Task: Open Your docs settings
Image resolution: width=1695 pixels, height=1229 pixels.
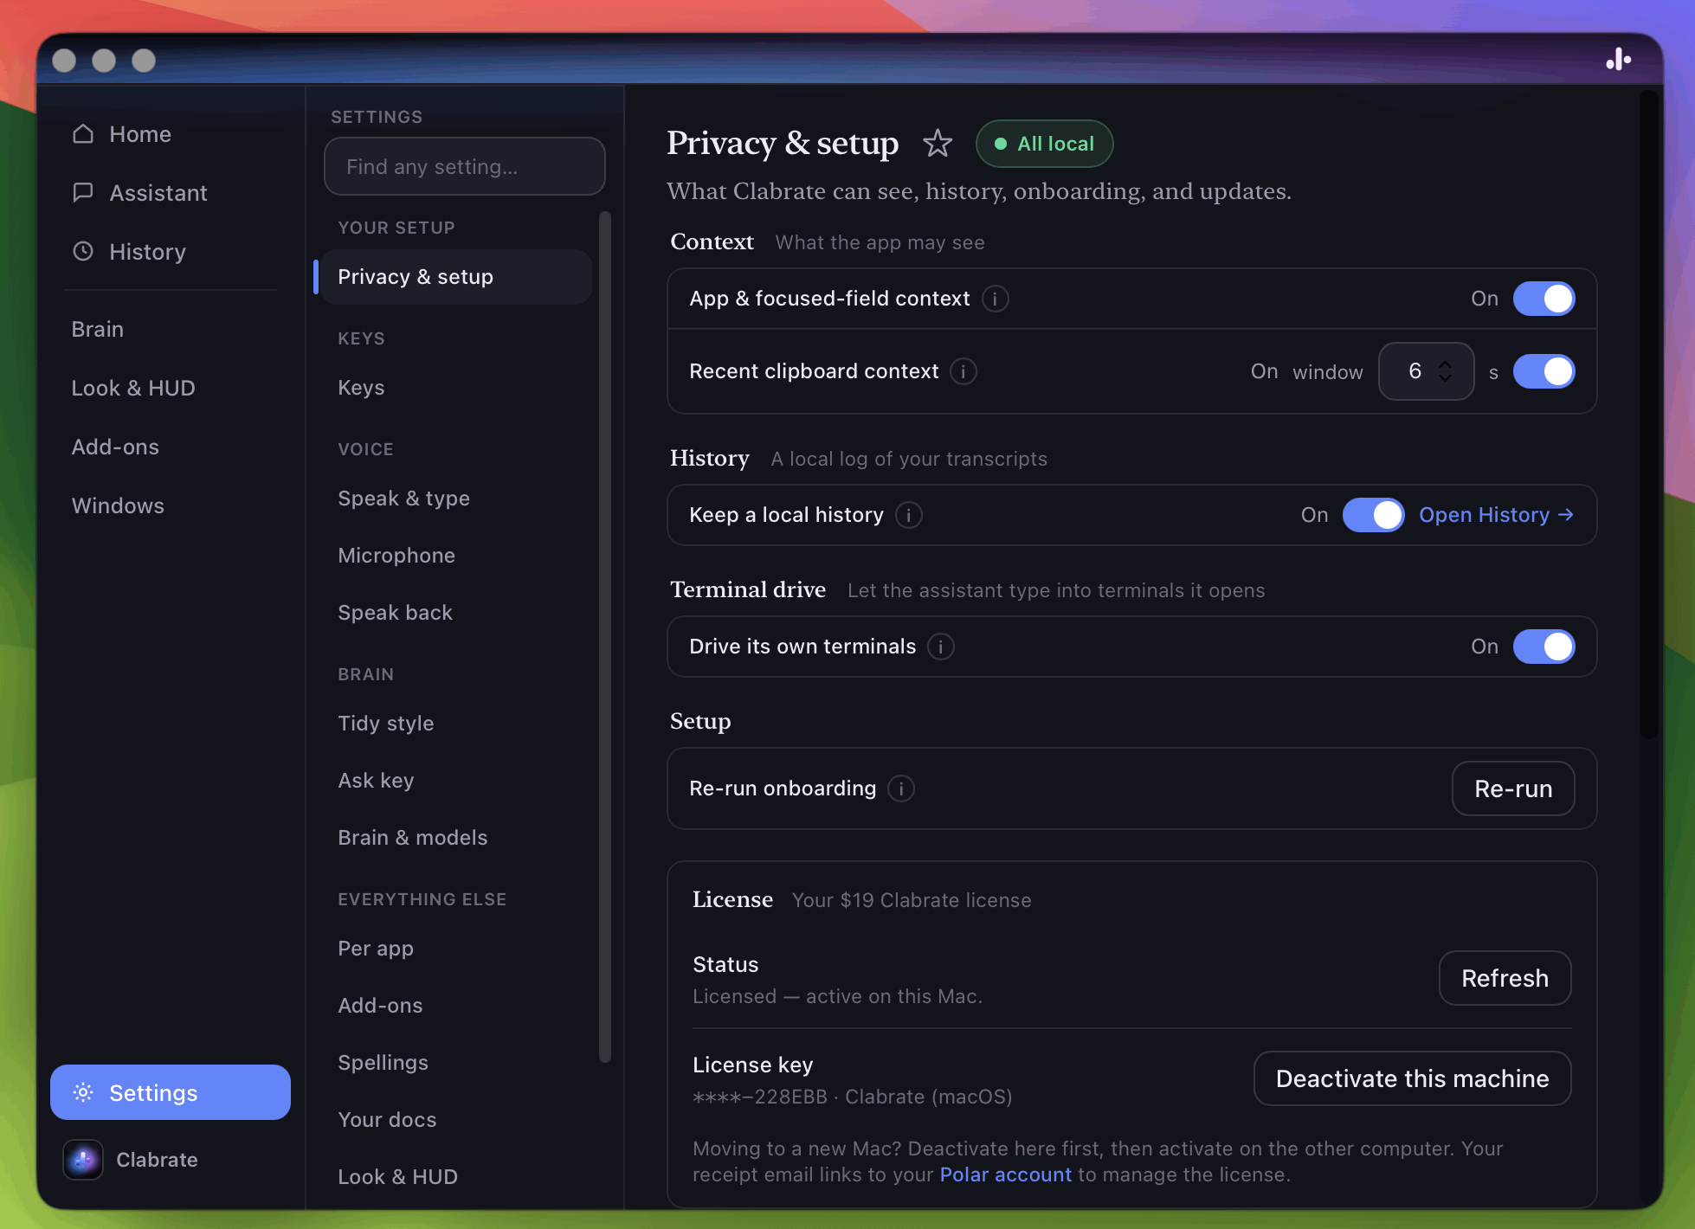Action: point(456,1120)
